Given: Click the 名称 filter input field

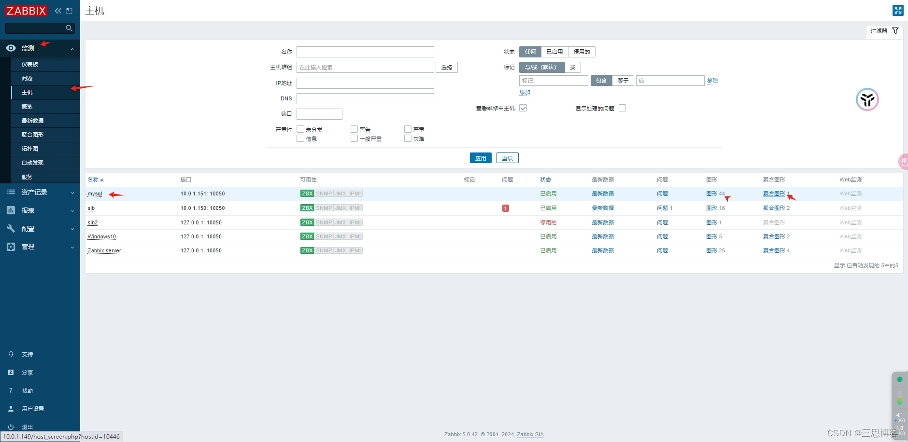Looking at the screenshot, I should pos(365,52).
